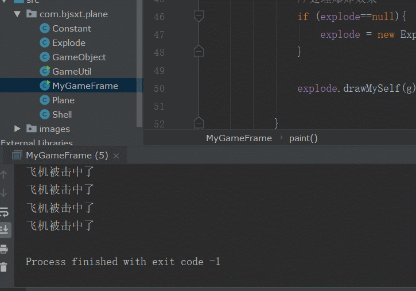Screen dimensions: 416x291
Task: Click the Plane class icon
Action: tap(45, 100)
